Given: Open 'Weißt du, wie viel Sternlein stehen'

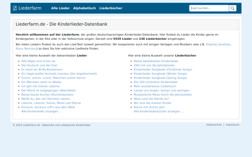Looking at the screenshot, I should coord(46,99).
